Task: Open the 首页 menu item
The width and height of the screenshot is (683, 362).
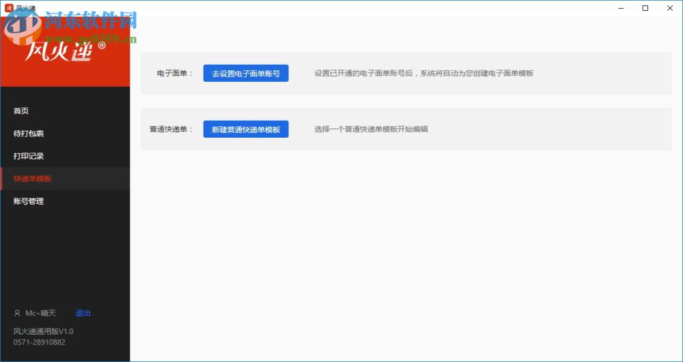Action: (65, 111)
